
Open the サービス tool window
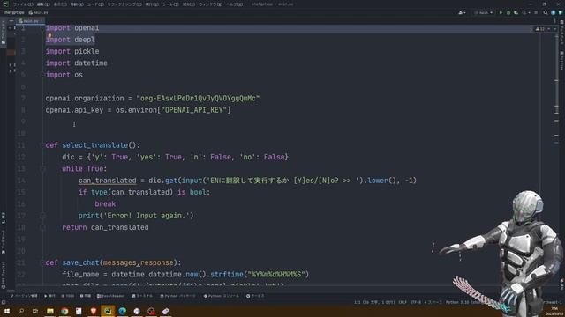click(x=255, y=296)
